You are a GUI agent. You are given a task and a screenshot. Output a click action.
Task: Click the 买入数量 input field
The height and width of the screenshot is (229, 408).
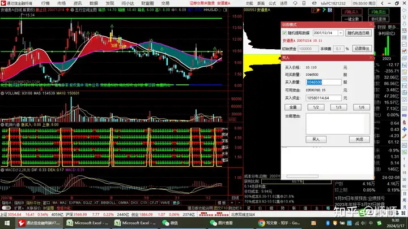(324, 82)
